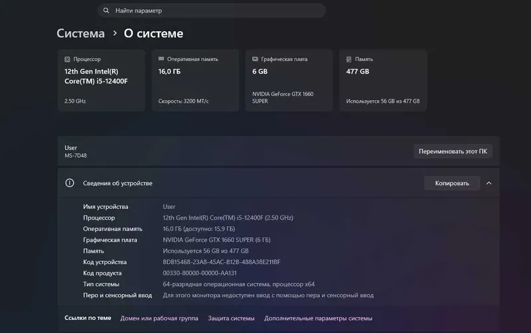Screen dimensions: 531x333
Task: Click the processor chip icon in Процессор card
Action: click(67, 59)
